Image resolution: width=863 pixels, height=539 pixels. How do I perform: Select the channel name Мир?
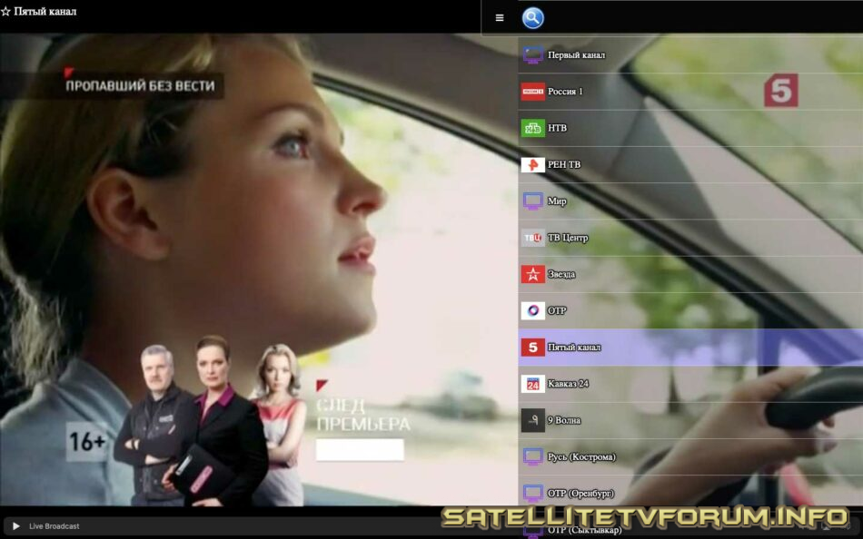point(557,201)
